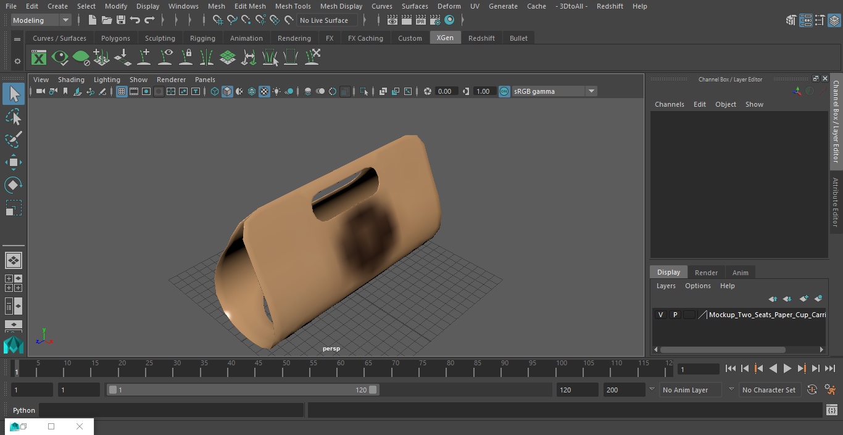Activate the Paint selection tool
Viewport: 843px width, 435px height.
pos(14,139)
